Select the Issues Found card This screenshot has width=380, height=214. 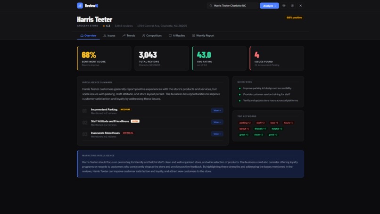pyautogui.click(x=277, y=58)
